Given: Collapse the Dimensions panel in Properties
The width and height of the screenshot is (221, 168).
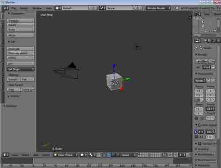Looking at the screenshot, I should coord(196,74).
